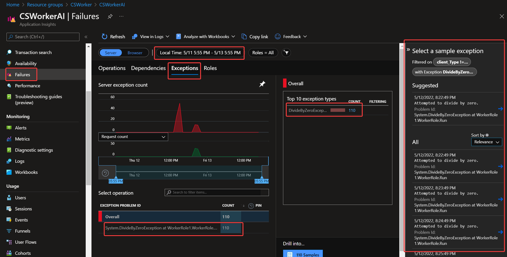Focus the Search (Ctrl+/) box
This screenshot has width=507, height=257.
43,37
